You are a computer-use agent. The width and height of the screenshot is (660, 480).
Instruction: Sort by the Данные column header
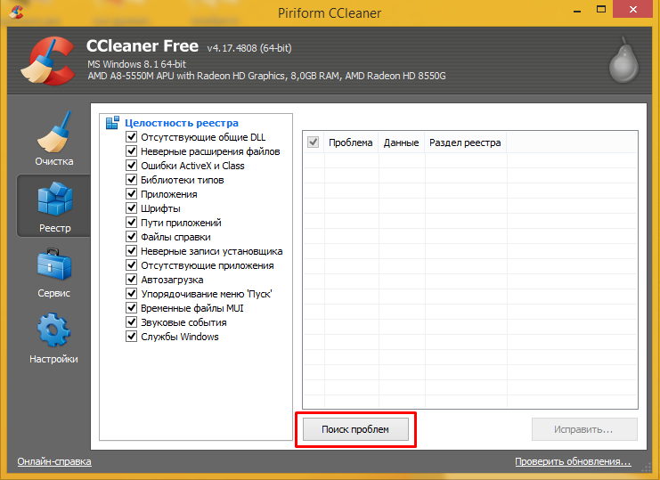click(x=401, y=142)
